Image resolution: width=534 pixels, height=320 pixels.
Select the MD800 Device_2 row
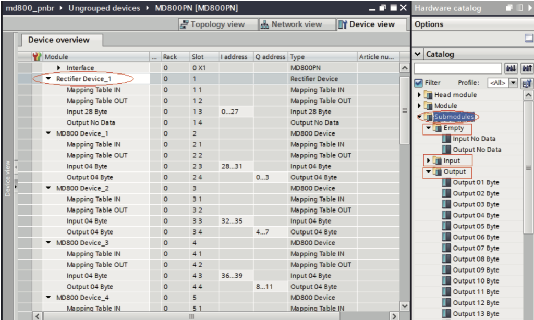[x=82, y=188]
